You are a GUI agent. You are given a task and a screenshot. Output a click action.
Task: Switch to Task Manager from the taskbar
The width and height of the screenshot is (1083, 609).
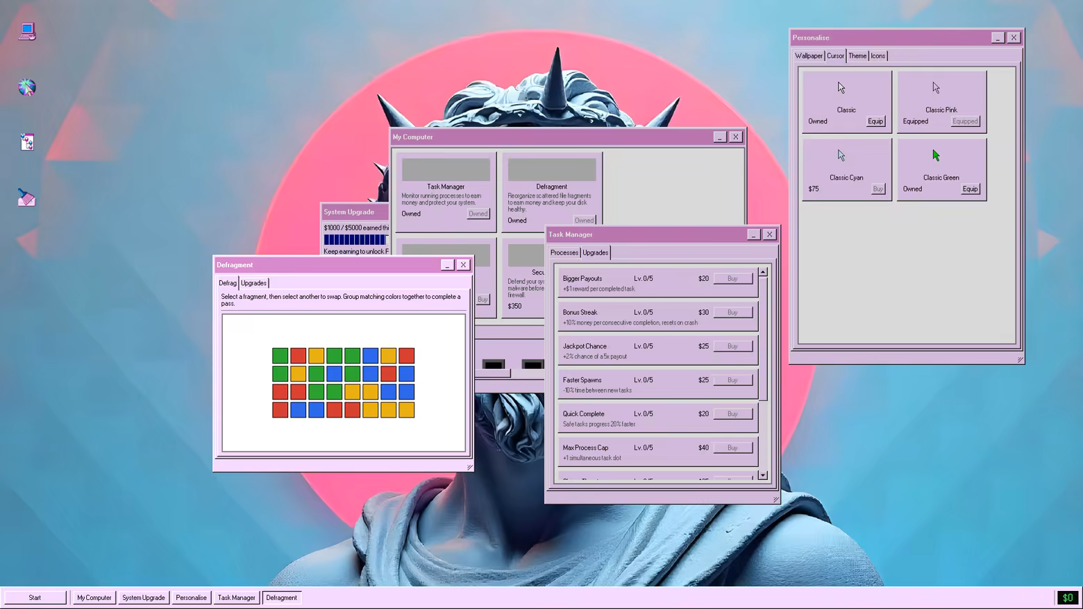[x=237, y=597]
